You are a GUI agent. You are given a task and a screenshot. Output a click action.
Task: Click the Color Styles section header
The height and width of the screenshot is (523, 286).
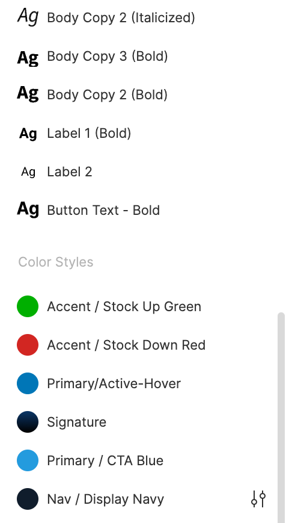coord(56,262)
